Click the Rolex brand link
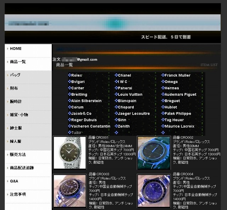Viewport: 227px width, 210px height. click(77, 75)
